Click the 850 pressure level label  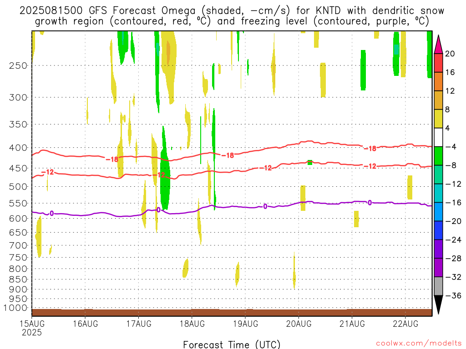18,279
